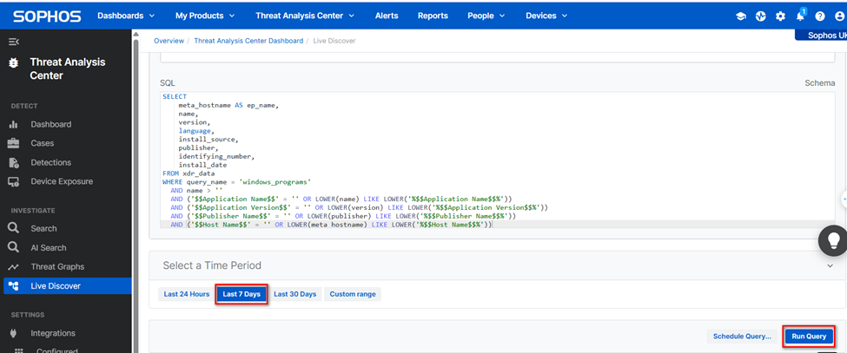Viewport: 847px width, 353px height.
Task: Click the Schedule Query button
Action: coord(741,336)
